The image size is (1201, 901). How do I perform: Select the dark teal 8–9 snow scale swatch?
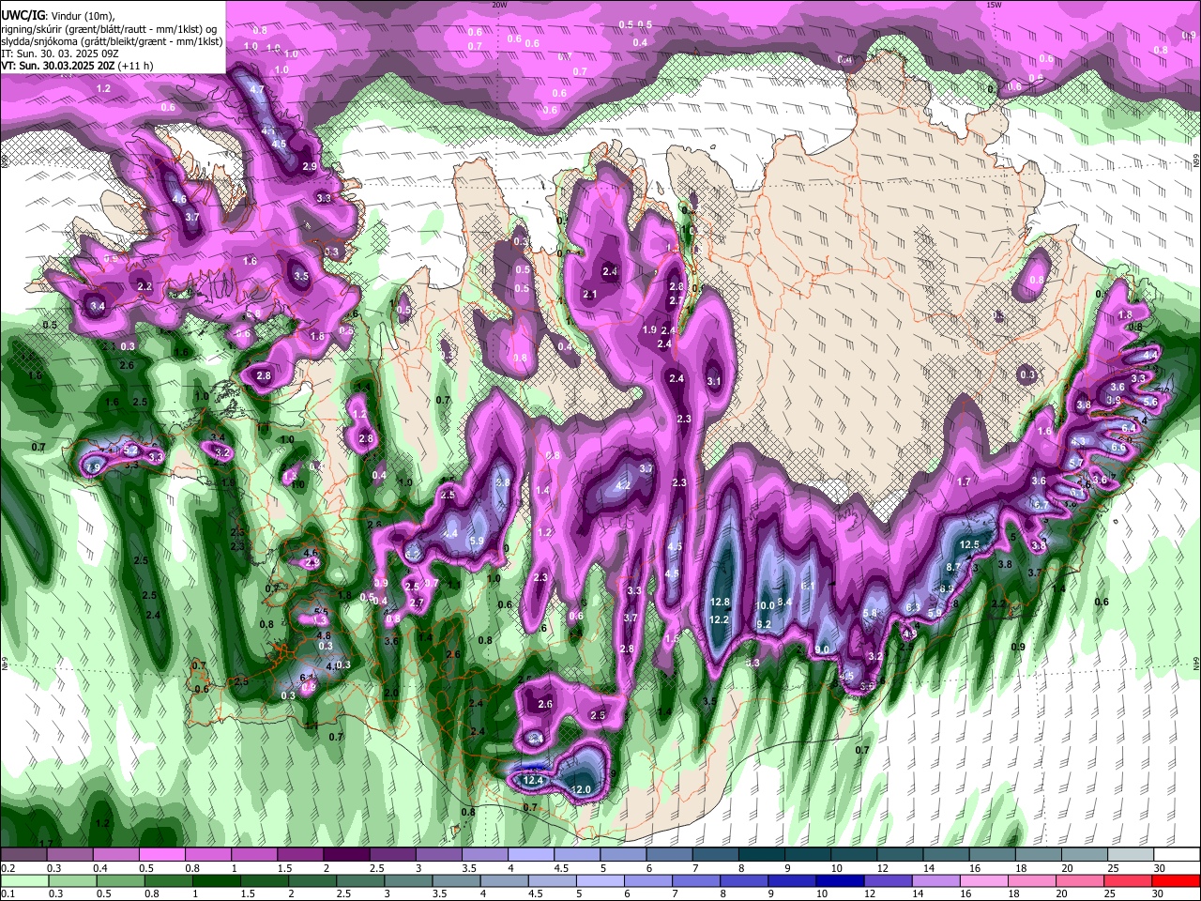[x=762, y=856]
